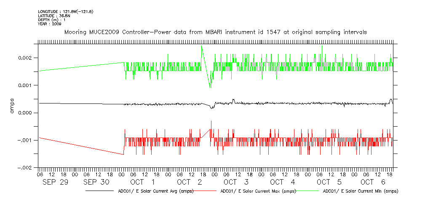Click the 0.002 y-axis tick label

(27, 58)
